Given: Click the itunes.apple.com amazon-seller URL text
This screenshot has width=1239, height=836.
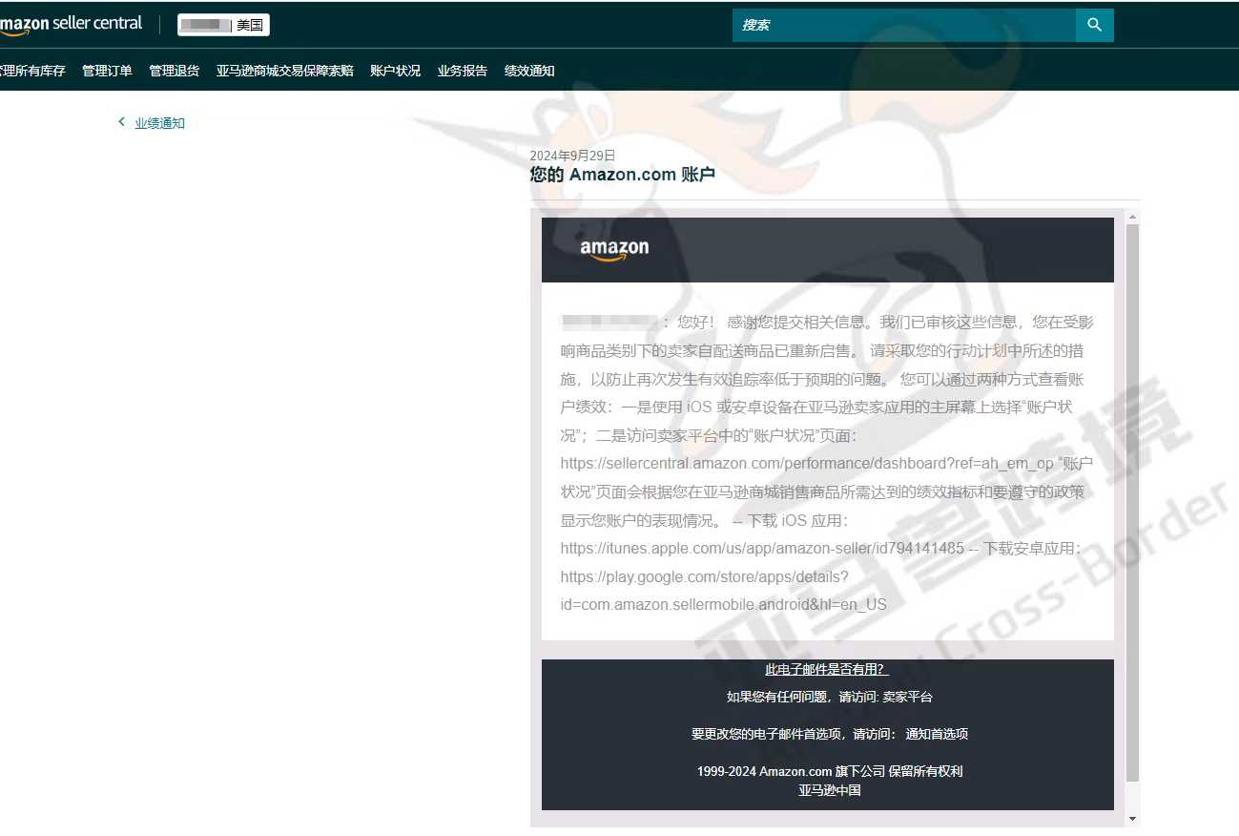Looking at the screenshot, I should click(762, 549).
